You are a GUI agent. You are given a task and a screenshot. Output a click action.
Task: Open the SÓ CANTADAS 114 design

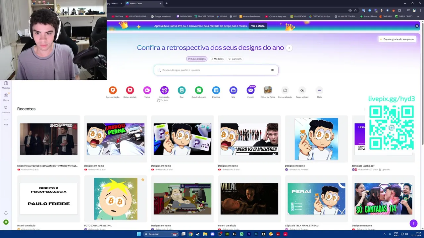pyautogui.click(x=383, y=199)
